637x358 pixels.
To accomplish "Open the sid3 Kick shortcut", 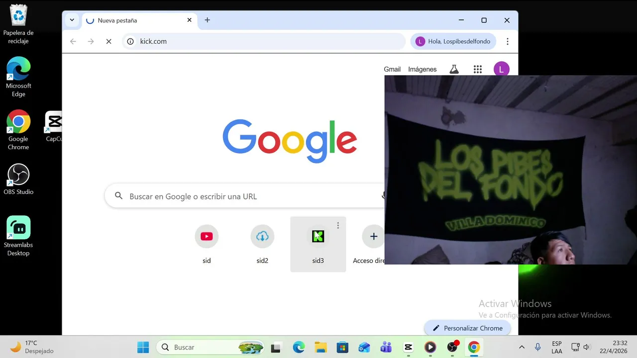I will 318,244.
